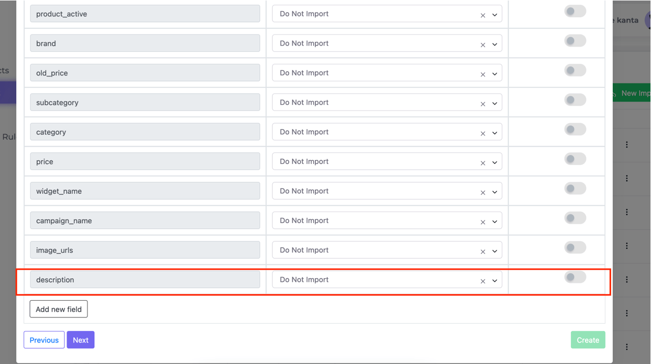Click the campaign_name field name box
Image resolution: width=651 pixels, height=364 pixels.
[145, 220]
